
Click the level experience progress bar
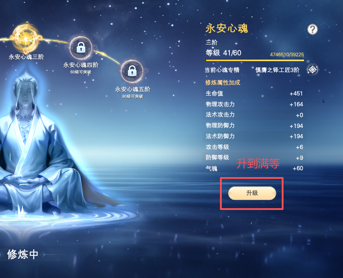pos(255,60)
